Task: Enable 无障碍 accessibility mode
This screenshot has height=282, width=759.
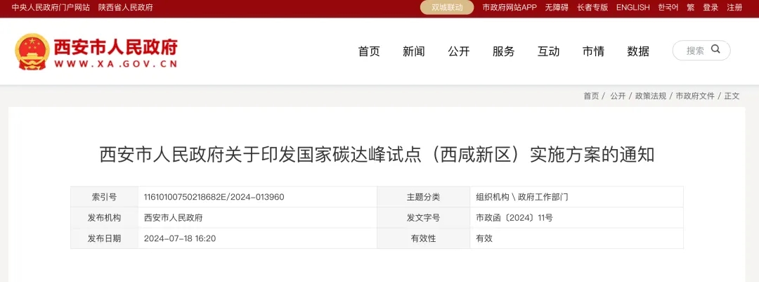Action: point(557,8)
